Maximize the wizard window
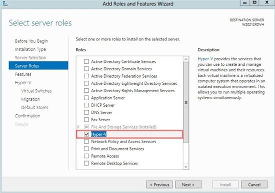Image resolution: width=275 pixels, height=193 pixels. click(x=254, y=2)
